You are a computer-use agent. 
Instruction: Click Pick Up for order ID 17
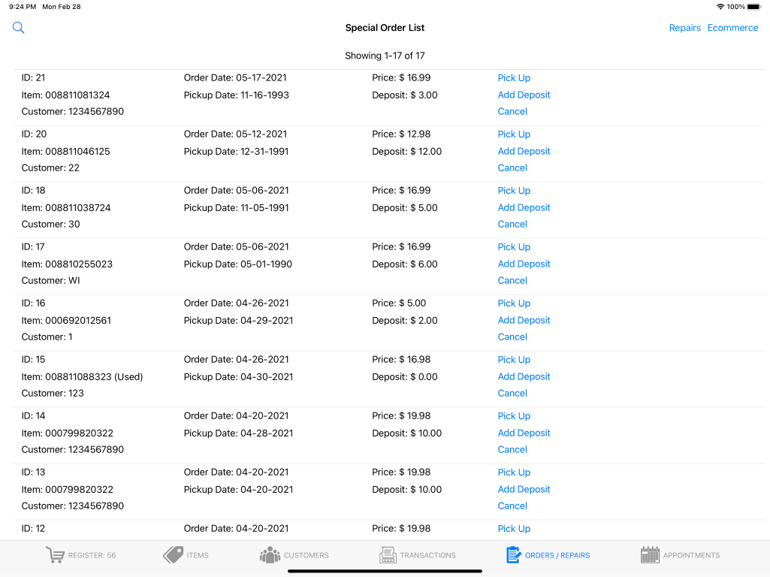(514, 247)
